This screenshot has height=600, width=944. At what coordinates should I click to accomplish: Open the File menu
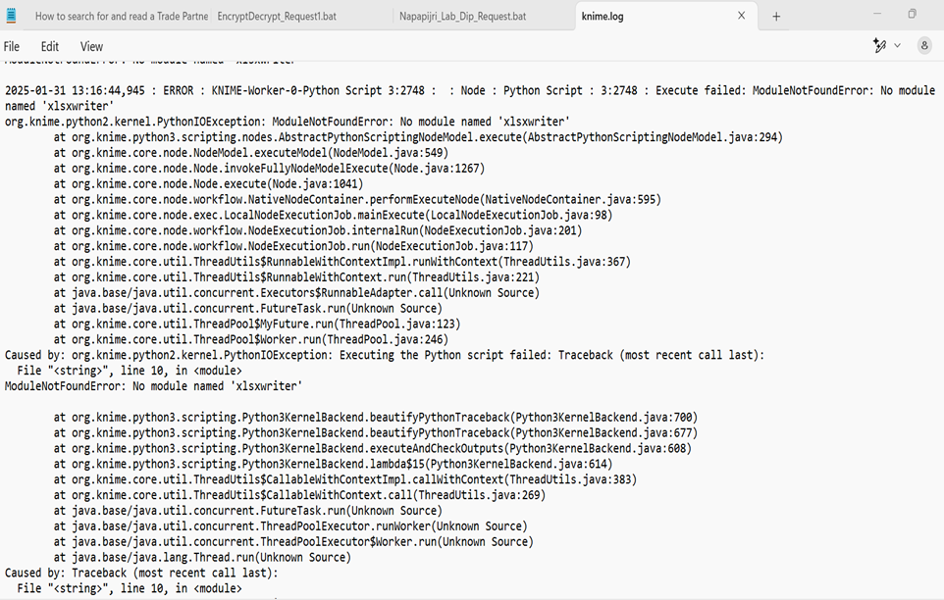point(12,46)
